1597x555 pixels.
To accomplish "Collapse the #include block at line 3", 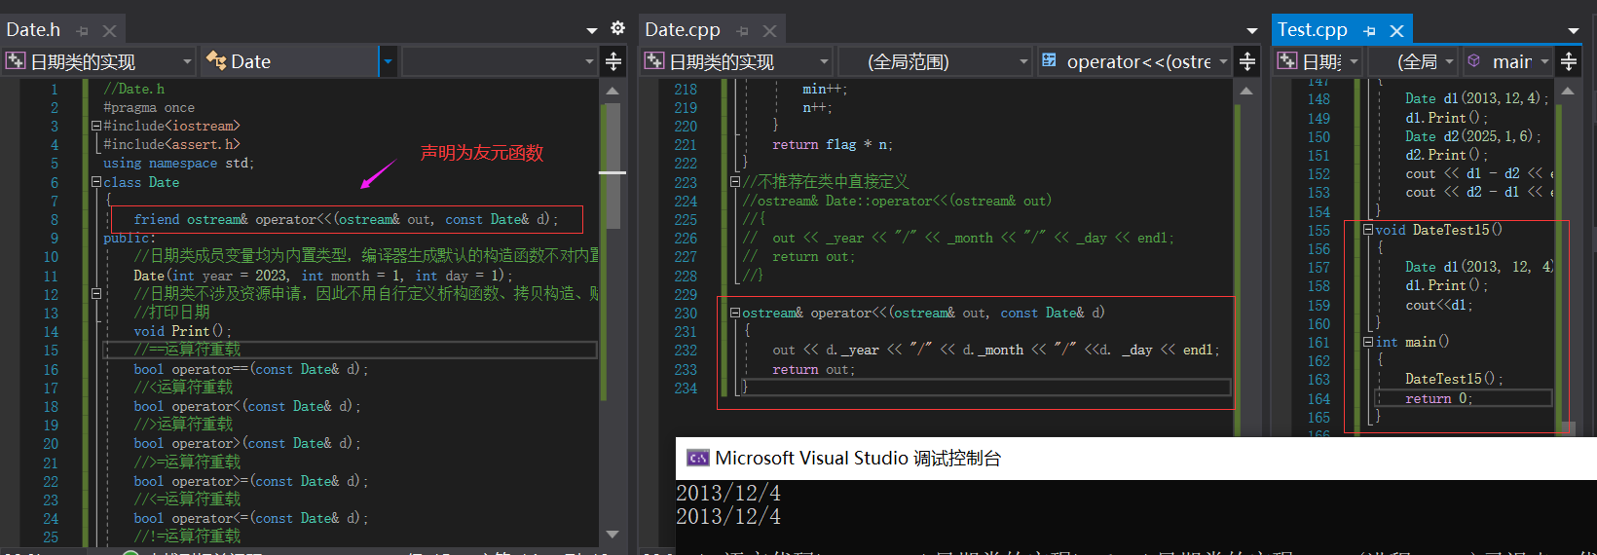I will [x=96, y=126].
